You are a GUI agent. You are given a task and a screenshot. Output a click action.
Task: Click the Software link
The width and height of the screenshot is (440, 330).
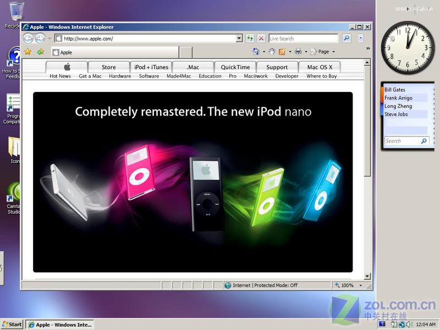click(x=149, y=76)
